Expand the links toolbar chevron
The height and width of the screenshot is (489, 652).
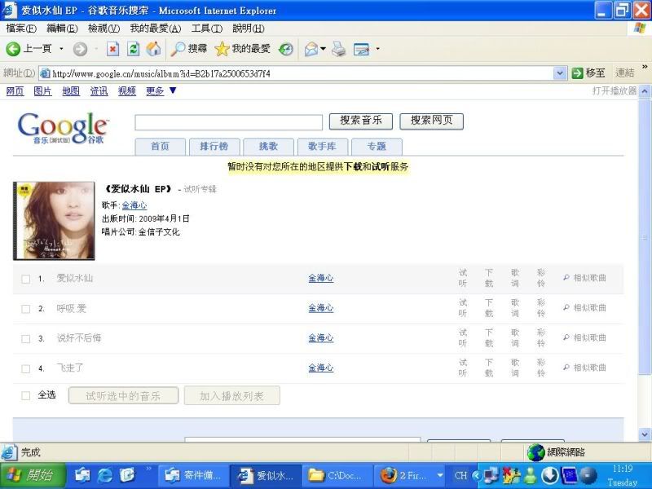[645, 67]
